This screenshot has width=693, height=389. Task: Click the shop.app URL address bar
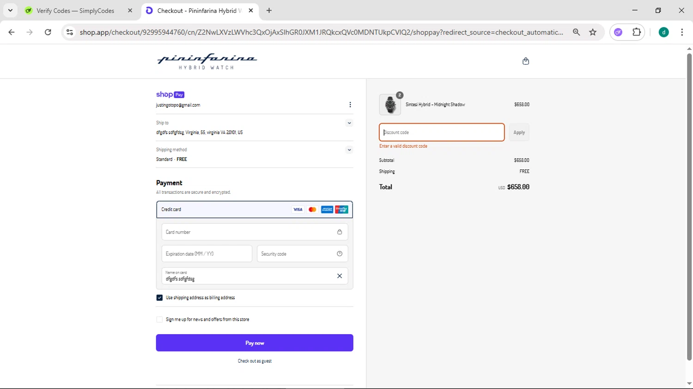pos(321,32)
